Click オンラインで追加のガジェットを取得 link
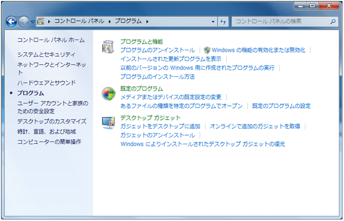 click(x=255, y=127)
